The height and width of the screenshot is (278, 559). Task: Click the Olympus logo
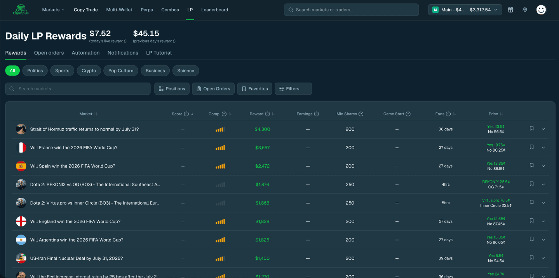(x=21, y=10)
